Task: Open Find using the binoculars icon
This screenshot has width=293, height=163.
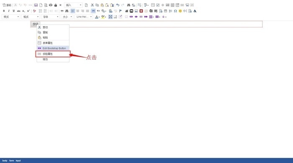Action: click(x=129, y=5)
